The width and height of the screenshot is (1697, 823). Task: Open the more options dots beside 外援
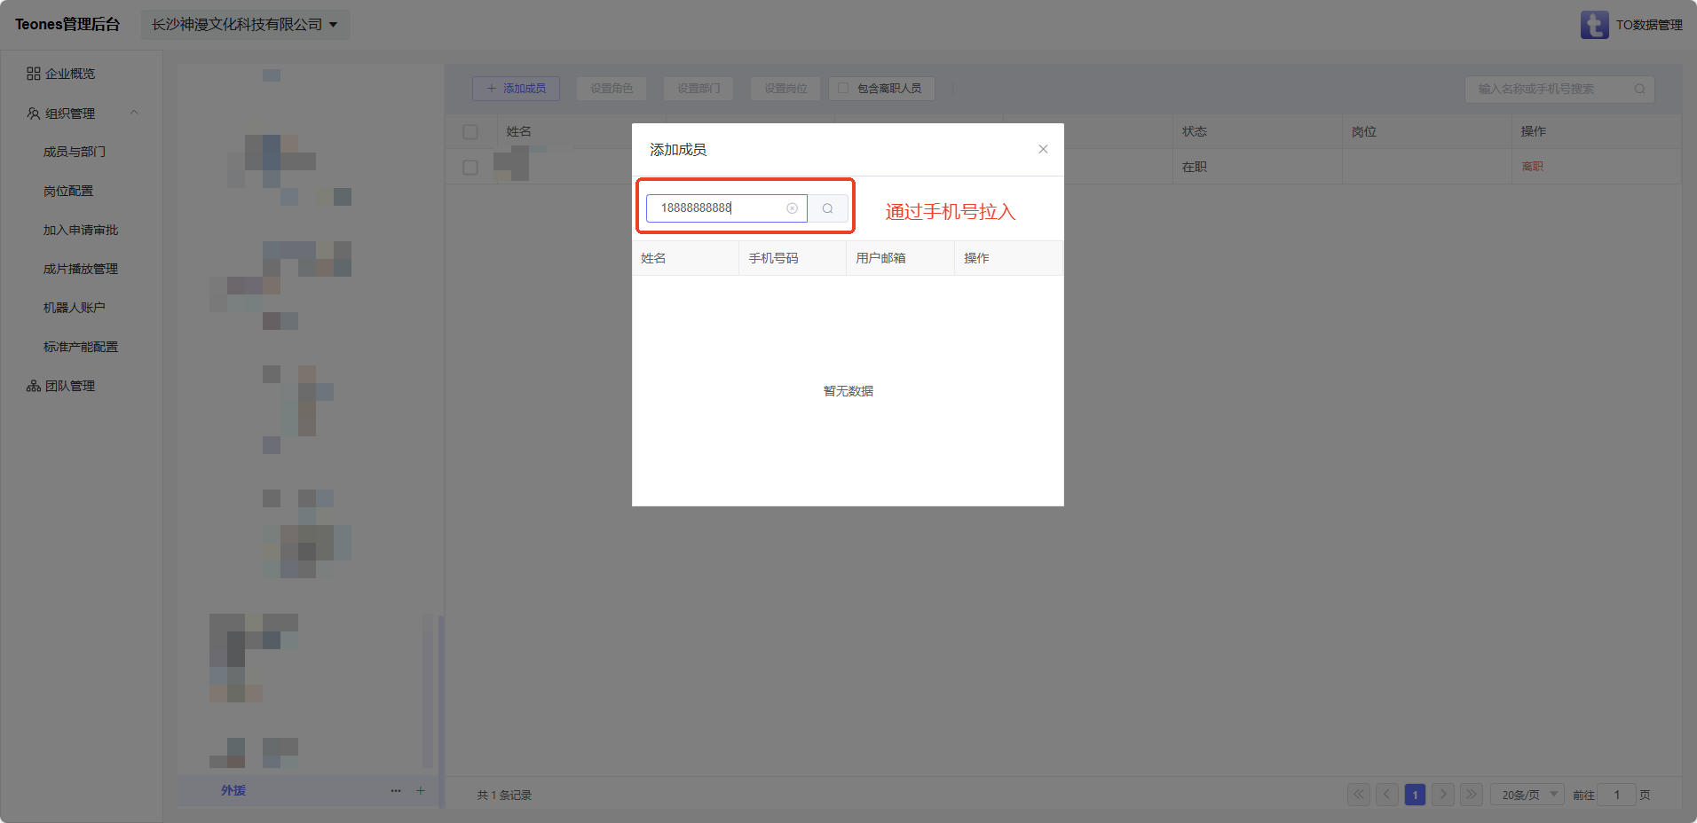click(x=396, y=790)
